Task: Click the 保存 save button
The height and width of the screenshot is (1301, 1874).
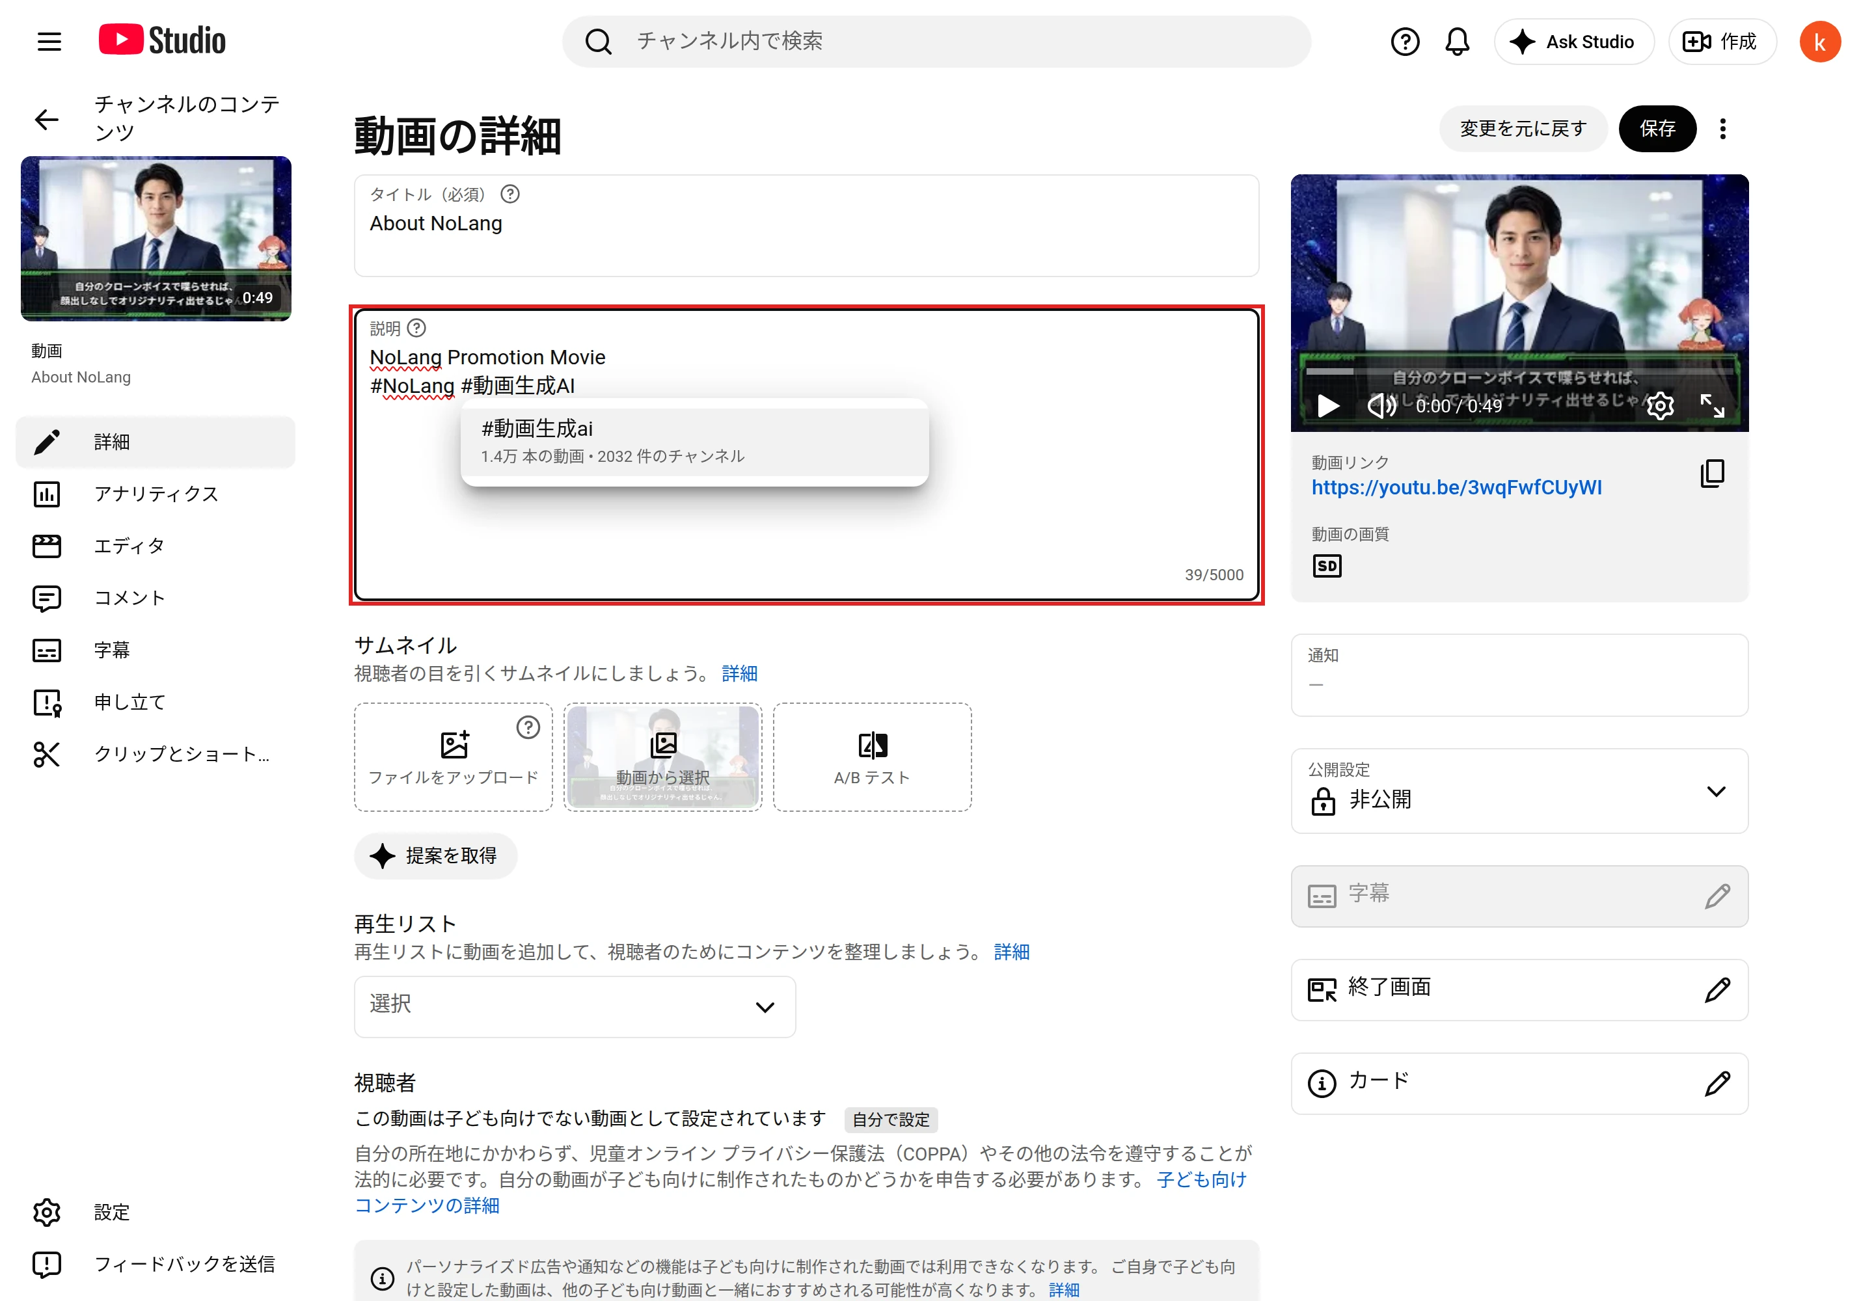Action: point(1656,129)
